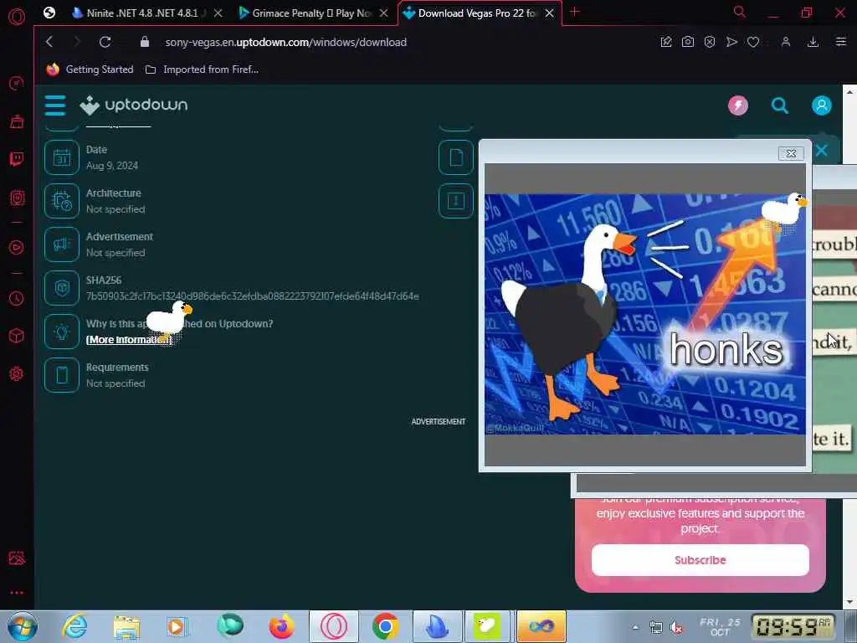Follow the More Information link
857x643 pixels.
pyautogui.click(x=129, y=340)
